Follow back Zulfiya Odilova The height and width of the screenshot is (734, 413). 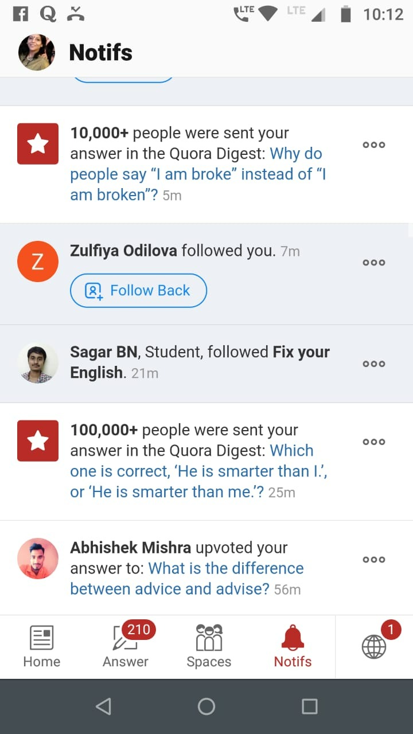pyautogui.click(x=138, y=291)
